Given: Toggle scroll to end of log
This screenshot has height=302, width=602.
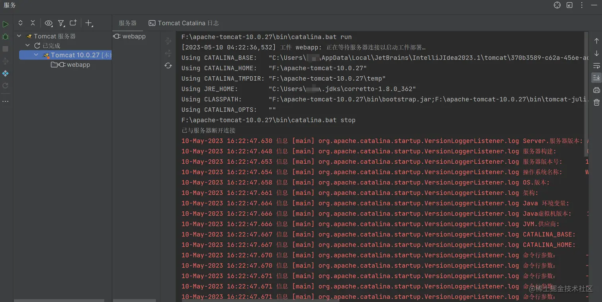Looking at the screenshot, I should [596, 77].
